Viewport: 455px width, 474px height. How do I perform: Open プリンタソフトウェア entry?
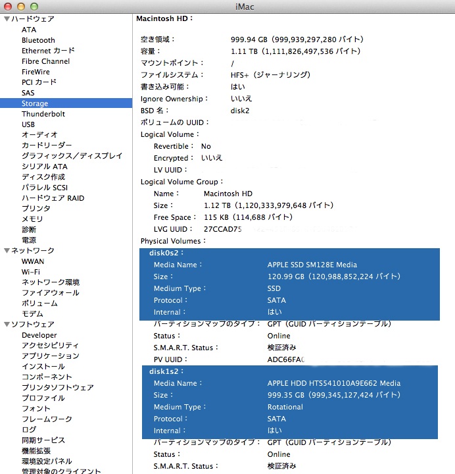coord(58,388)
